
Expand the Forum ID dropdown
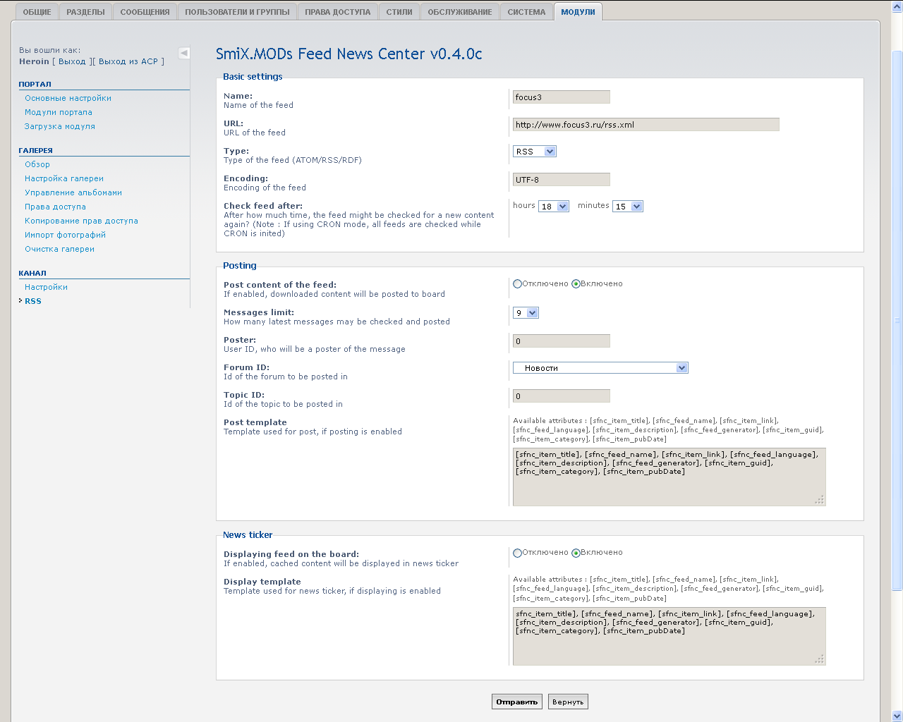(x=600, y=368)
